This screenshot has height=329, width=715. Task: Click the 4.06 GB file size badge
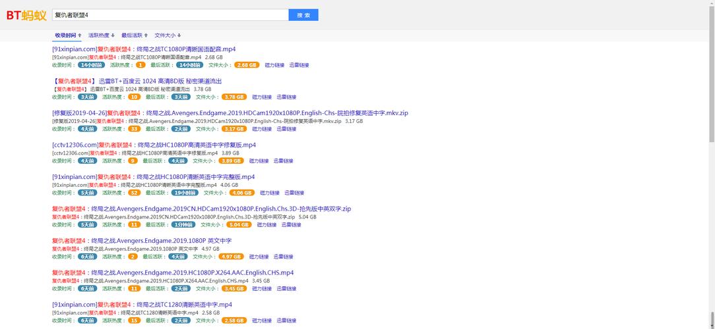tap(241, 193)
